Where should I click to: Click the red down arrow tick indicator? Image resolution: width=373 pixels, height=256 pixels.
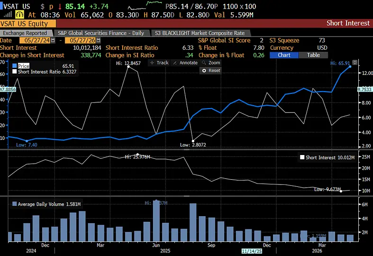click(60, 7)
